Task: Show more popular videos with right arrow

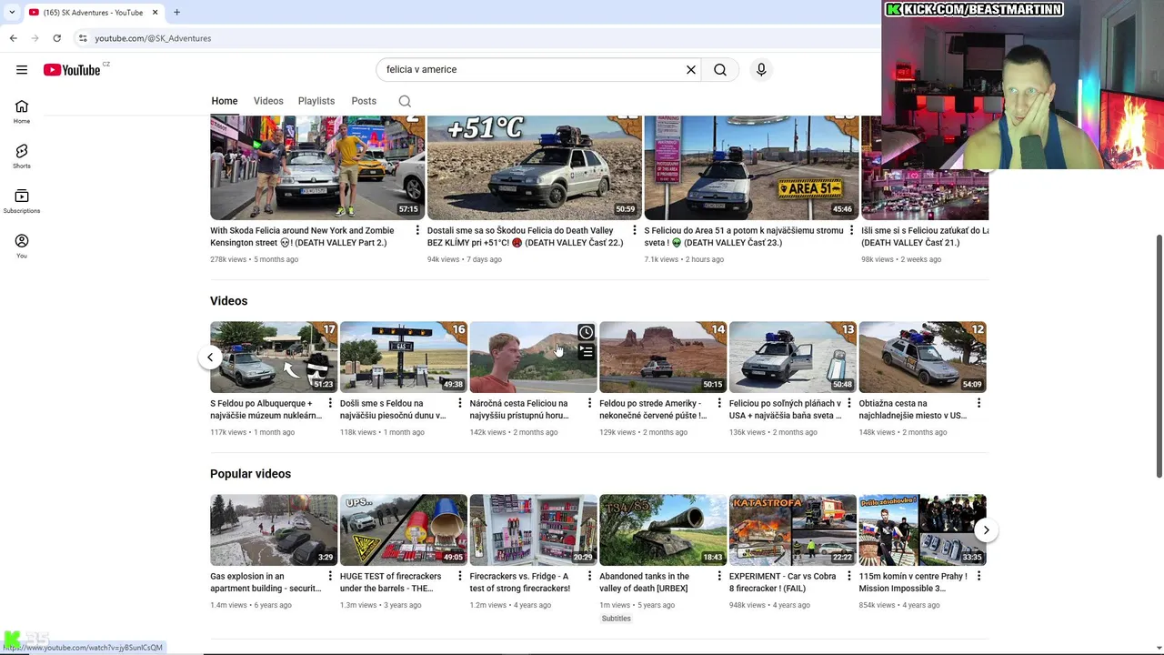Action: coord(986,530)
